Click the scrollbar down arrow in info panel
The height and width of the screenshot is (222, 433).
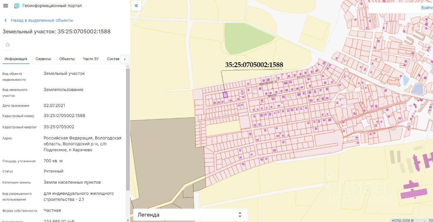point(128,220)
